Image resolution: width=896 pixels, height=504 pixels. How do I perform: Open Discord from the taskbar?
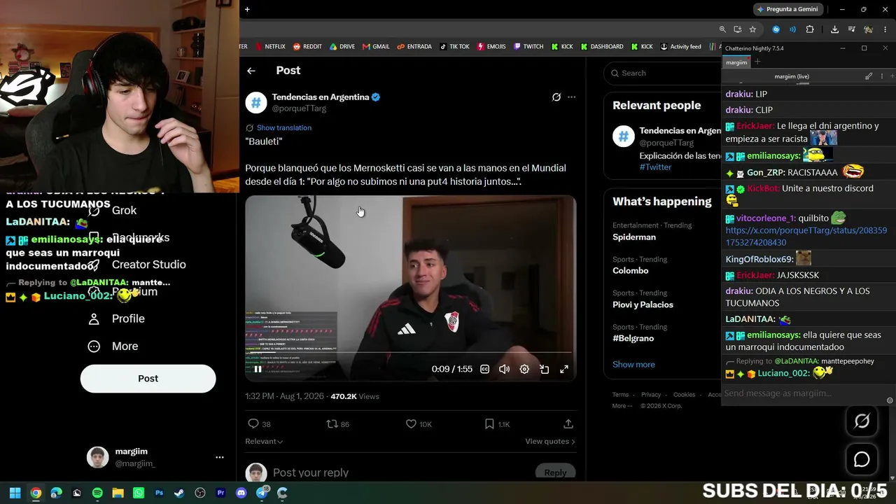[241, 493]
